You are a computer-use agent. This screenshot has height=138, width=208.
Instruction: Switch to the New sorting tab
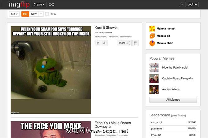[x=34, y=14]
